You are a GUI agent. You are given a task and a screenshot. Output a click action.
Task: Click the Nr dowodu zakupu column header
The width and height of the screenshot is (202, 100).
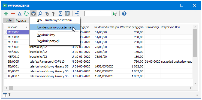click(107, 27)
